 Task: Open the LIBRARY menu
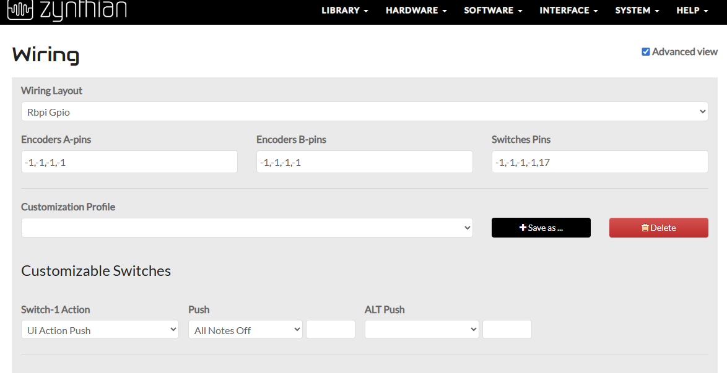344,11
